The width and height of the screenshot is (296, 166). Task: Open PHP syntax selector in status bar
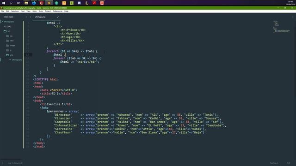point(289,163)
